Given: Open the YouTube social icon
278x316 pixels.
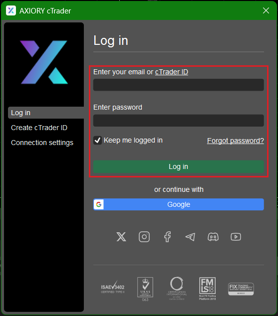Looking at the screenshot, I should pos(236,237).
